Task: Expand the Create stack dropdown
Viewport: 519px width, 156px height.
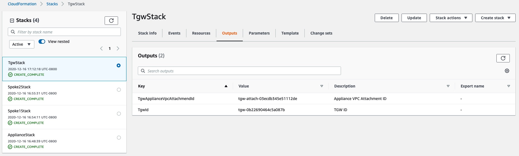Action: click(x=495, y=18)
